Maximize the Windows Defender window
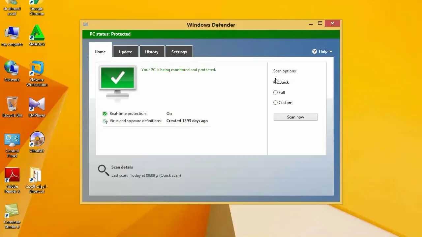This screenshot has width=422, height=237. [320, 23]
